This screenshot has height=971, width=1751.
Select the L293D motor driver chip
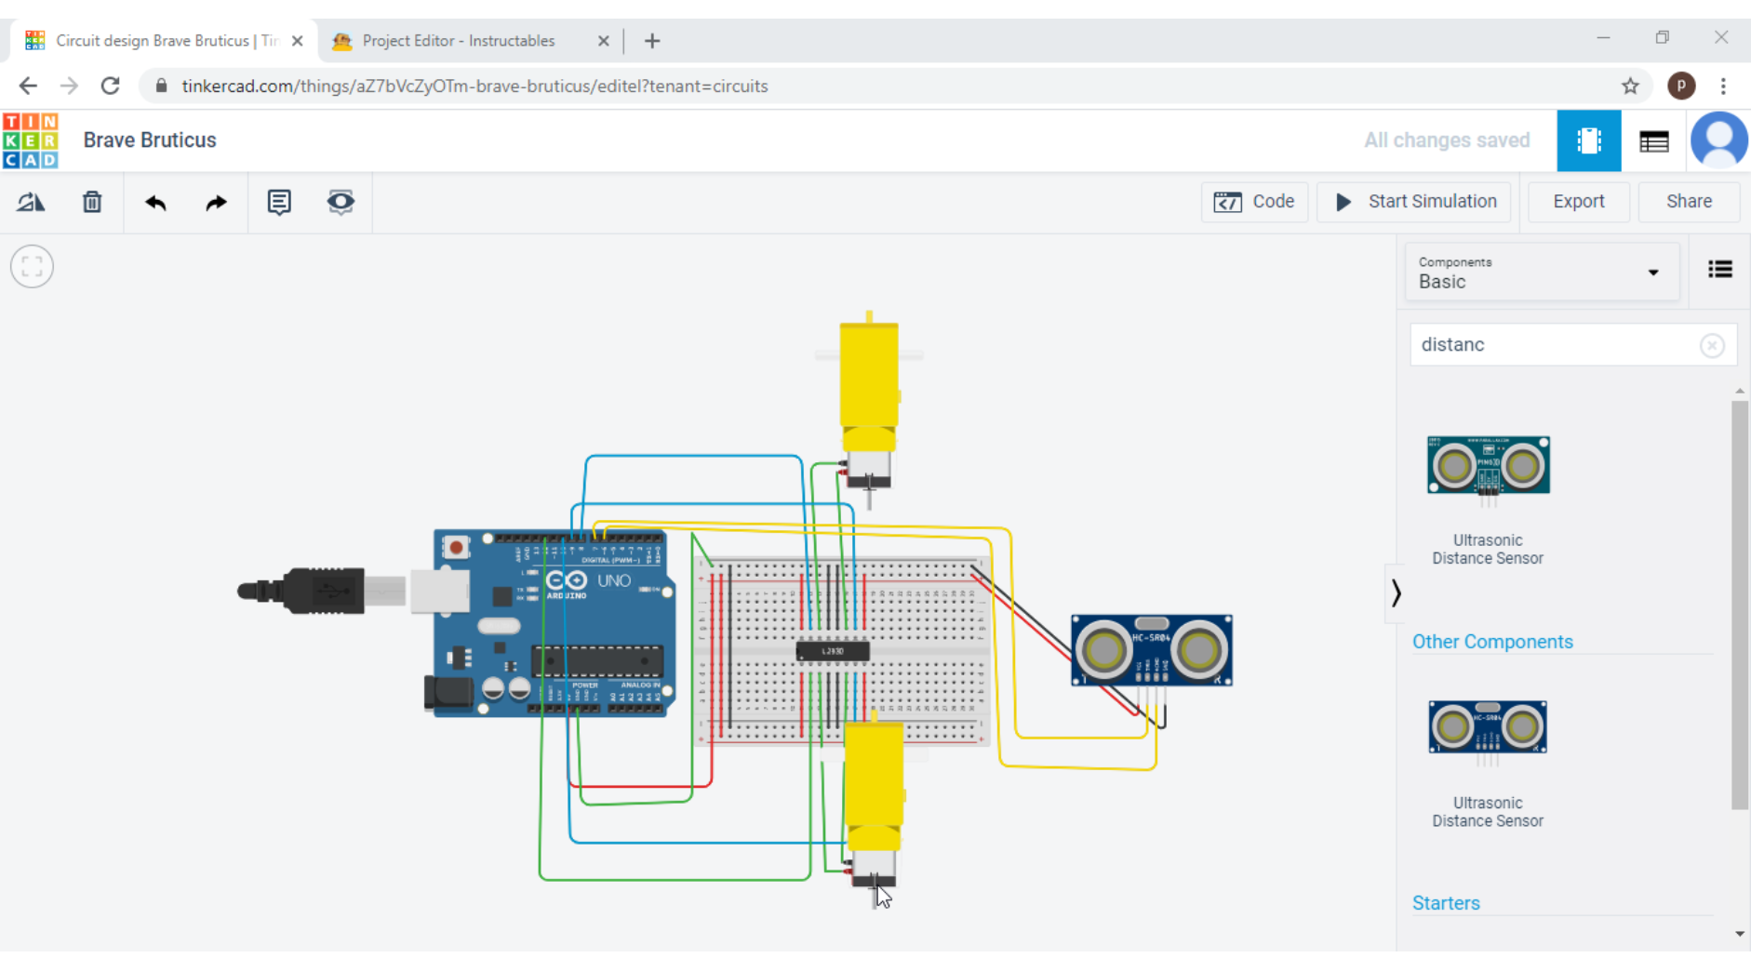[833, 651]
